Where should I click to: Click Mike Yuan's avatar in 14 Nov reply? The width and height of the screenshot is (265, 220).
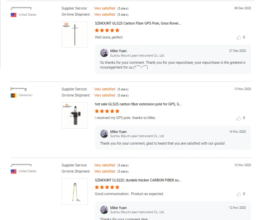[x=104, y=134]
